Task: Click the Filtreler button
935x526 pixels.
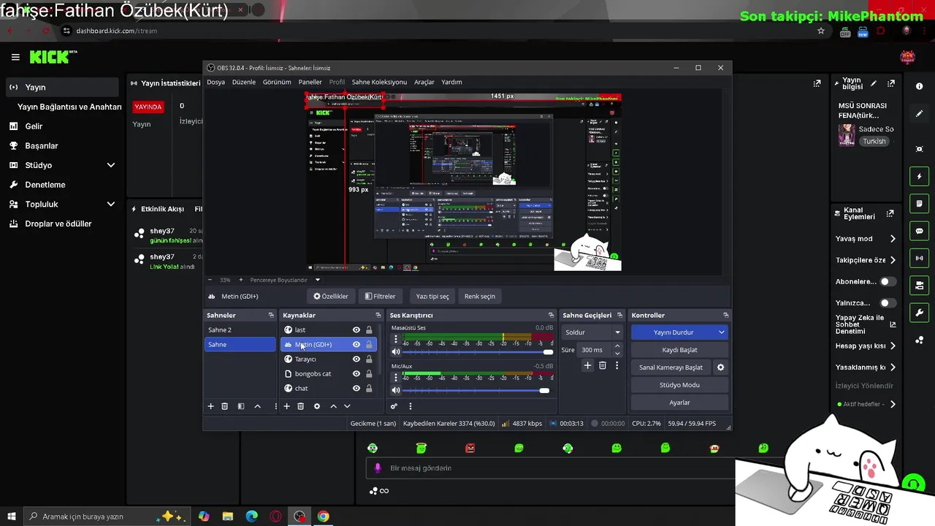Action: coord(380,297)
